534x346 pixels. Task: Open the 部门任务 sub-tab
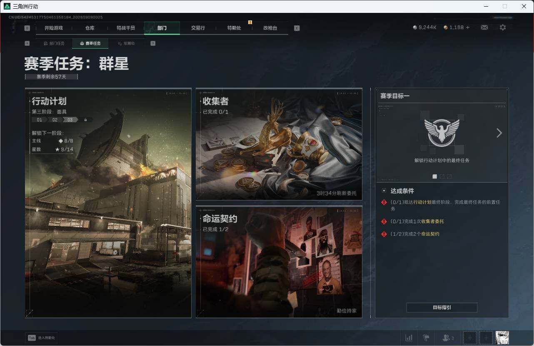click(54, 43)
